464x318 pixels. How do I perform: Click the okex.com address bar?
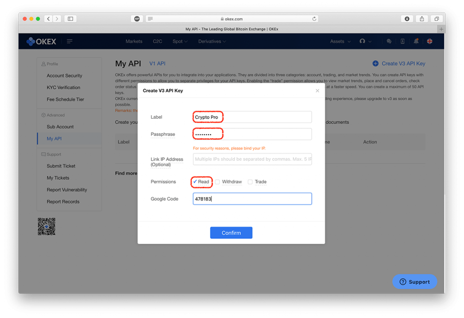232,19
